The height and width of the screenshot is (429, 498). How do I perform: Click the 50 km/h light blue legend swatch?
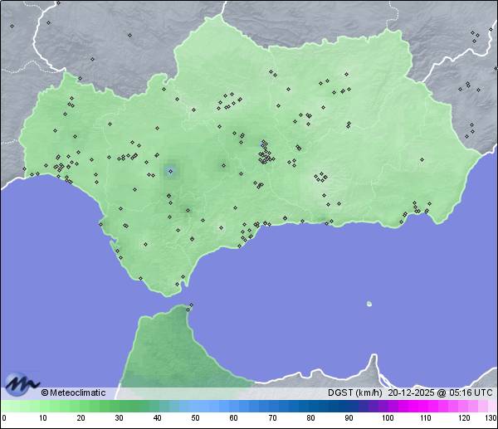(196, 406)
